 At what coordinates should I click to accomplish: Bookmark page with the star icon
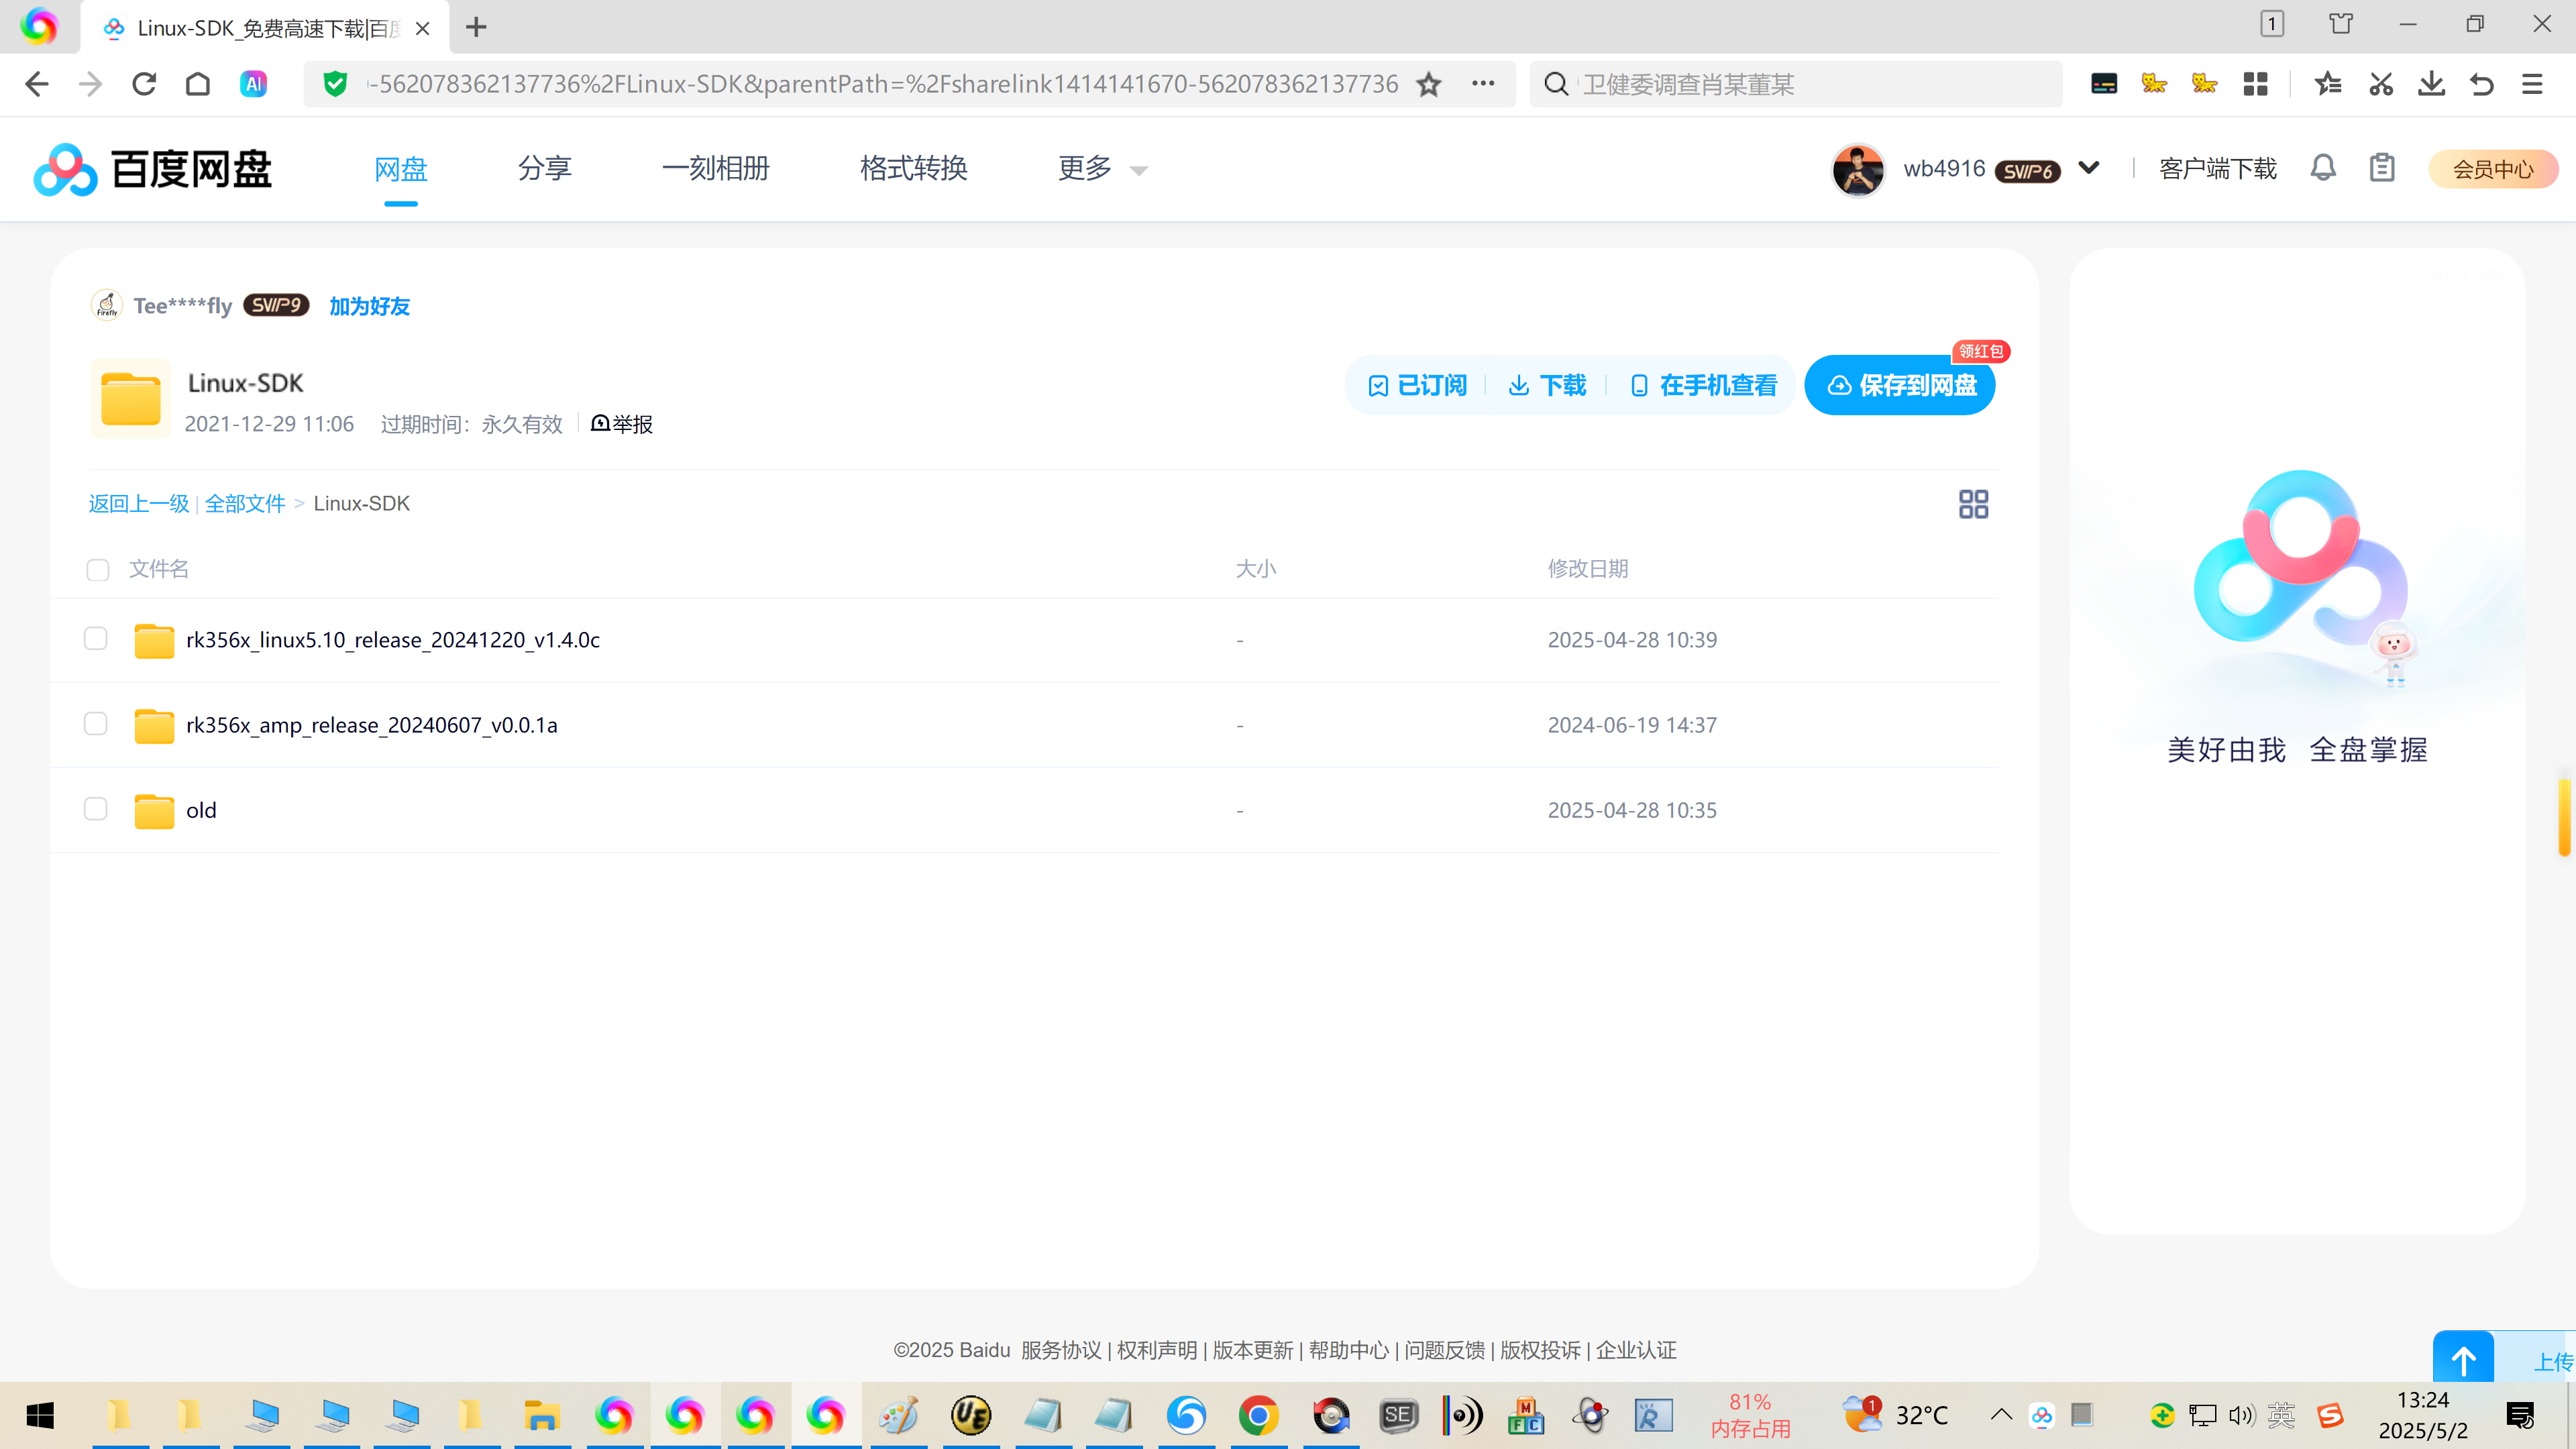click(x=1429, y=84)
